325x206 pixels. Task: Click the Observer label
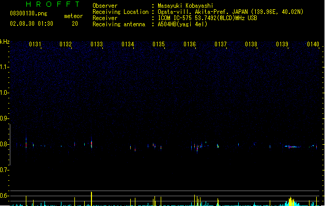tap(105, 6)
